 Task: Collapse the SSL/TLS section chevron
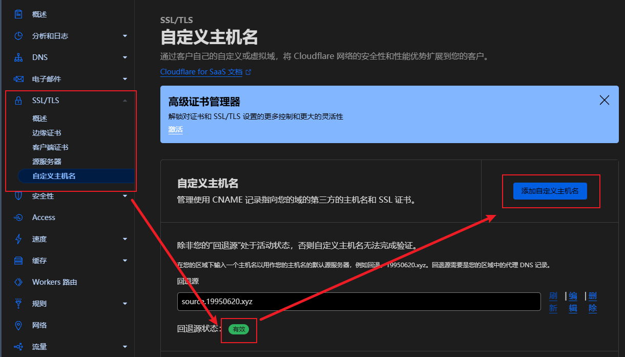125,100
